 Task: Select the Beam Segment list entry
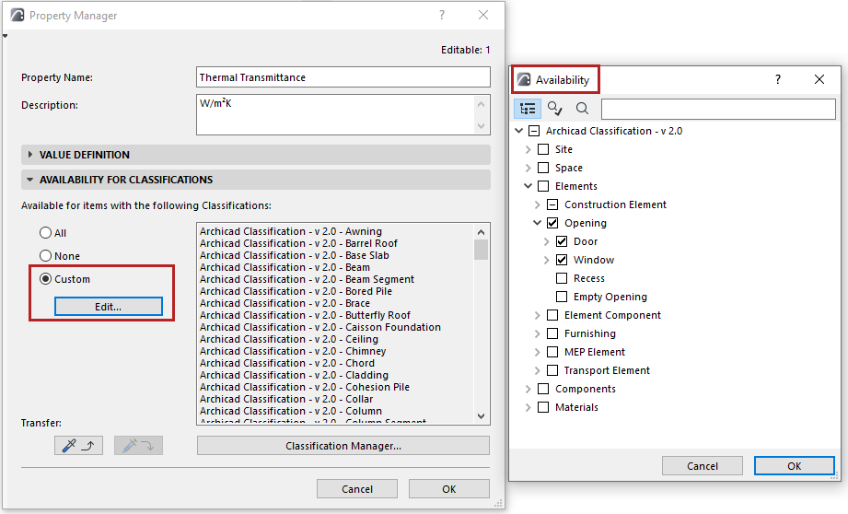coord(307,279)
